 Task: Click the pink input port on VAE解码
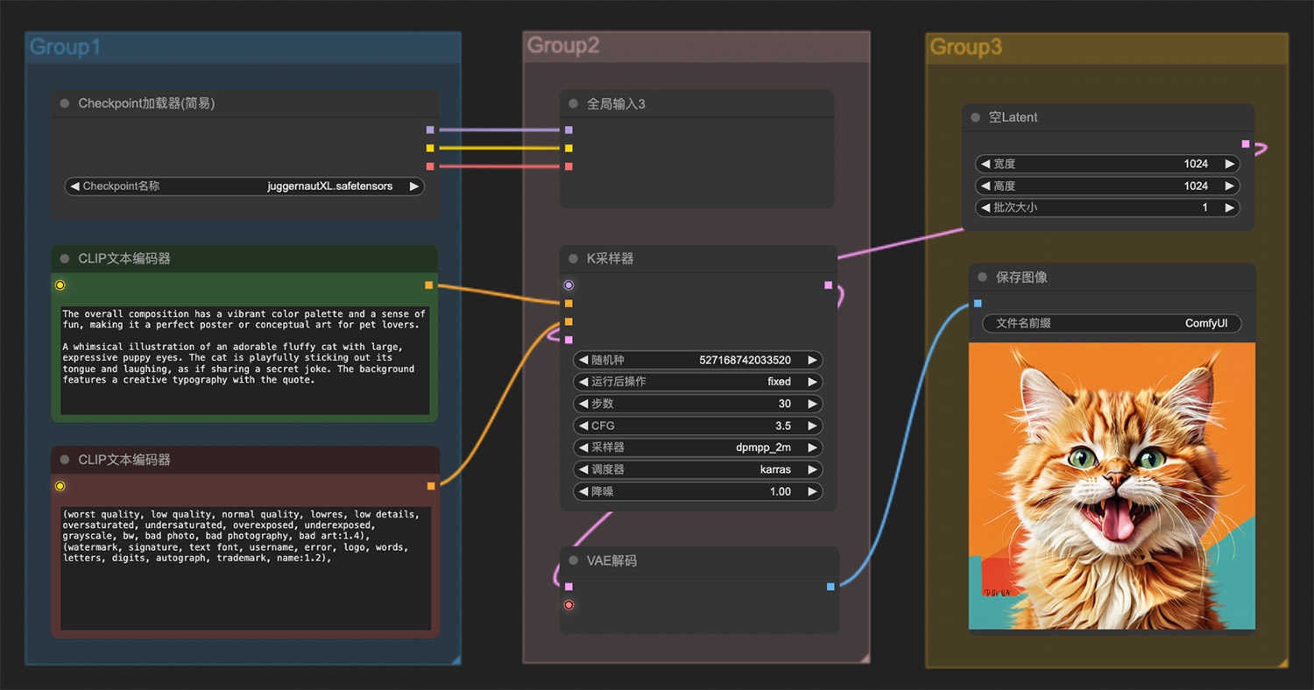(569, 587)
